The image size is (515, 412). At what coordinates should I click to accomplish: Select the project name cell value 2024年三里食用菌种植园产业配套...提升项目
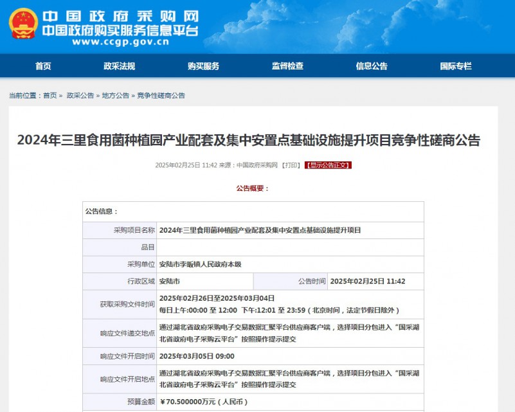pyautogui.click(x=260, y=230)
